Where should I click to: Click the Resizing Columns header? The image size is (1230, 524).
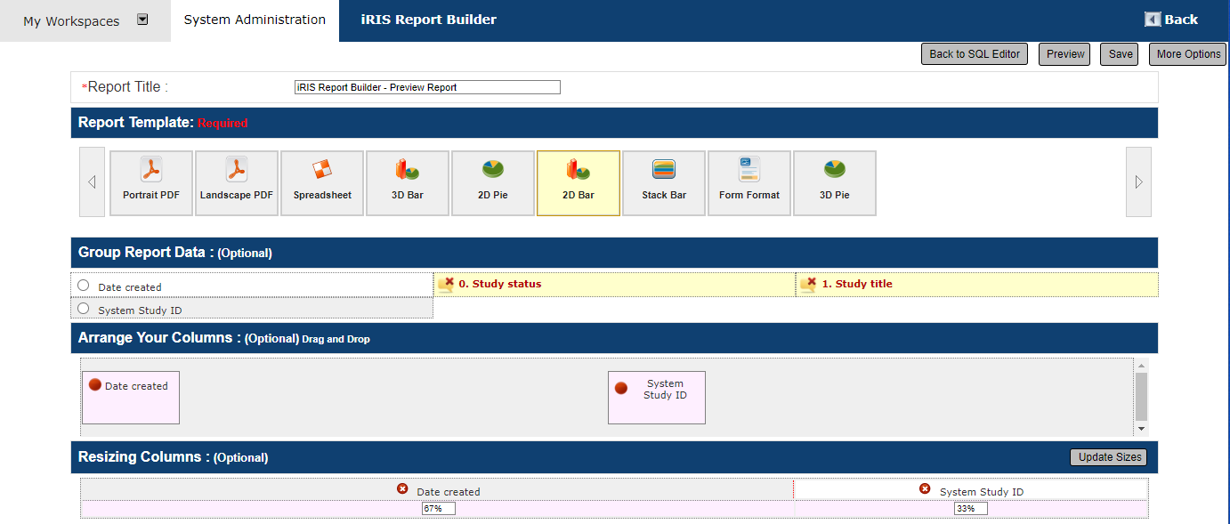coord(614,457)
